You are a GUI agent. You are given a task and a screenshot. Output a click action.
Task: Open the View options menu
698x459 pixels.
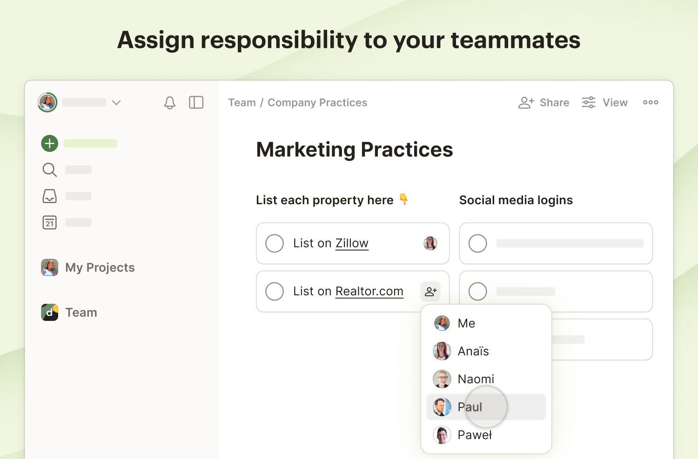pyautogui.click(x=604, y=102)
